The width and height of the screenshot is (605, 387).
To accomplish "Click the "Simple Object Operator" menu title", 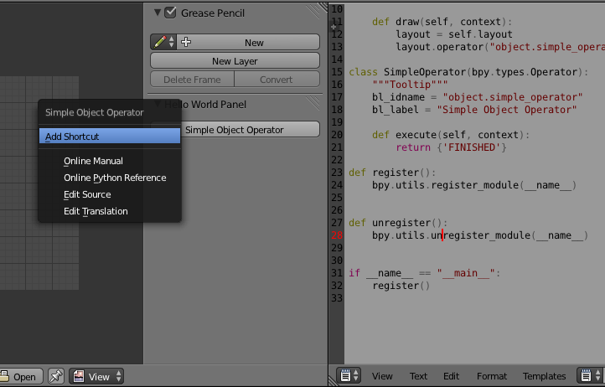I will pyautogui.click(x=95, y=112).
